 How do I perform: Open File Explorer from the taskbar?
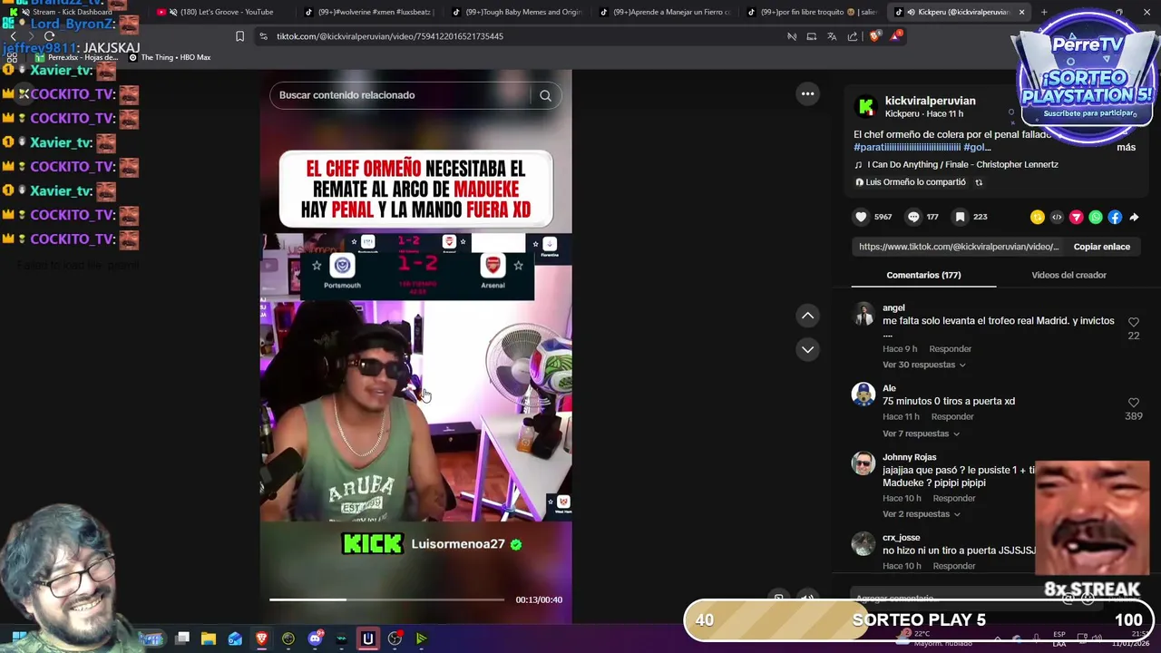tap(208, 638)
